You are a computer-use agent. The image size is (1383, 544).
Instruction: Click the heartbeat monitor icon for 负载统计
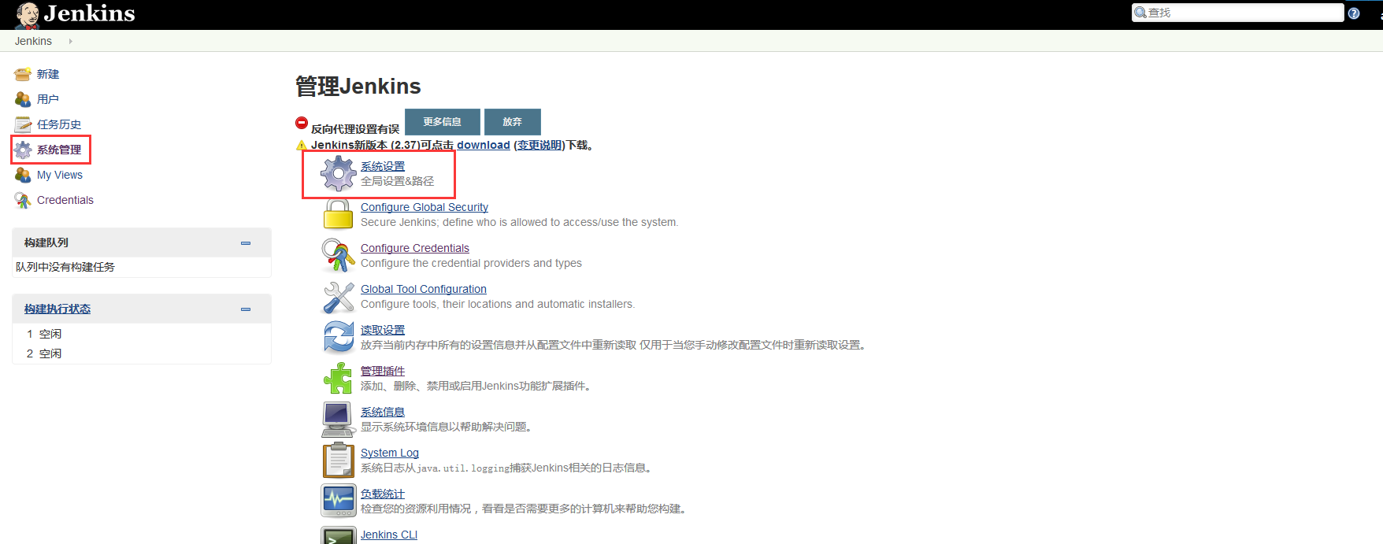(339, 501)
